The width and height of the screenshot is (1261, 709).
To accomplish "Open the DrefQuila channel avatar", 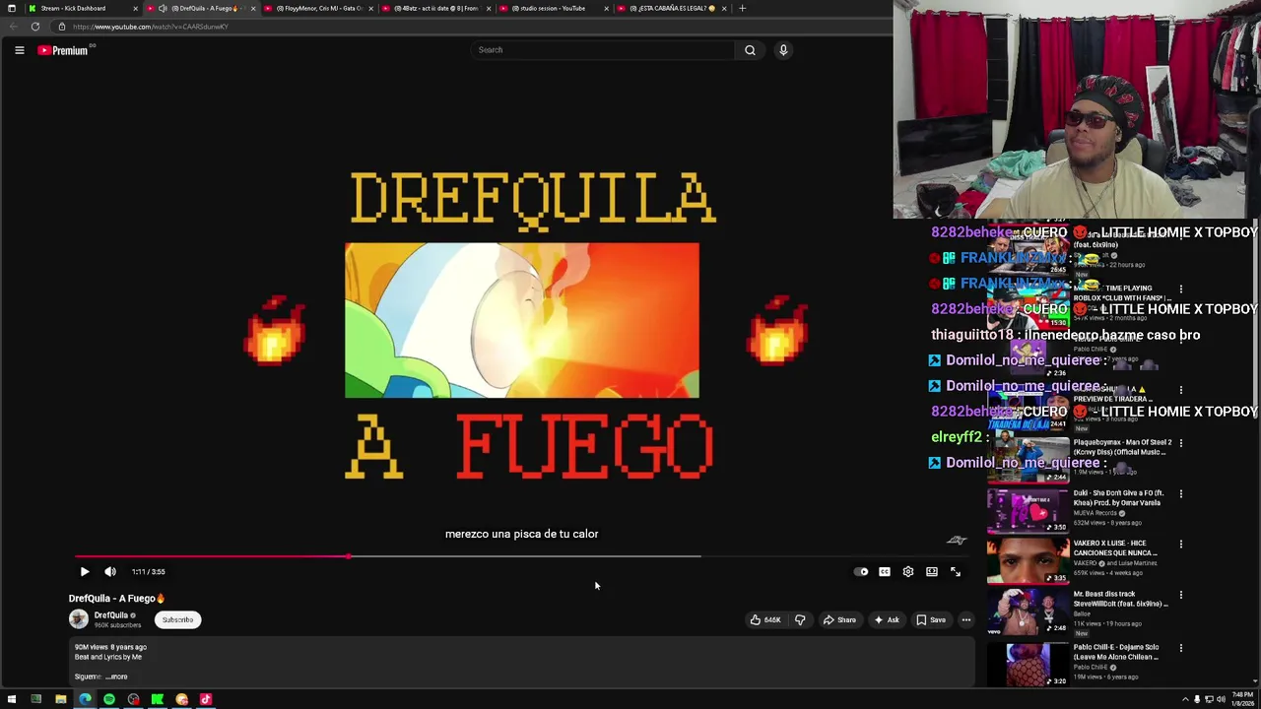I will (79, 619).
